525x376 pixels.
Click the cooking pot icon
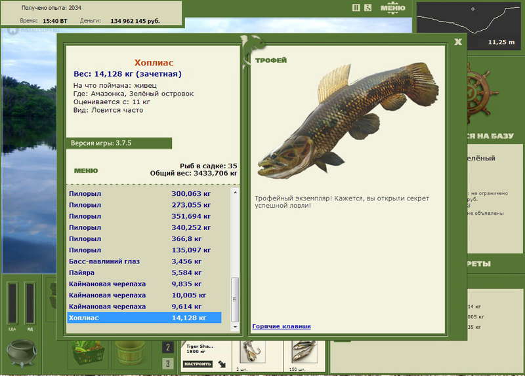pyautogui.click(x=22, y=353)
